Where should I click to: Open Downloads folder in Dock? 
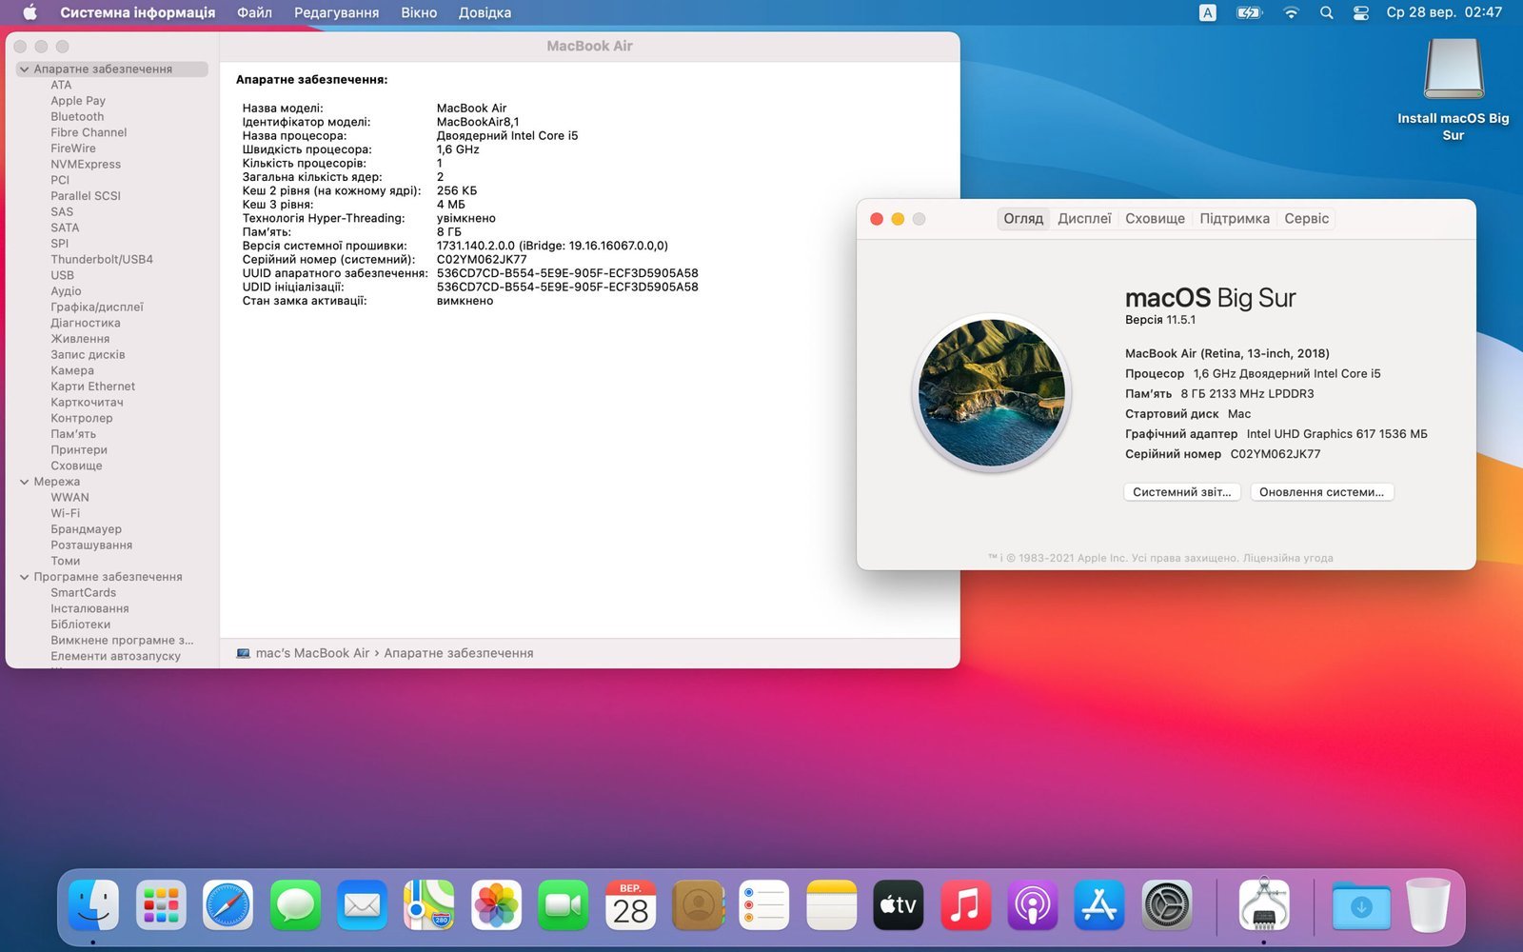tap(1361, 904)
